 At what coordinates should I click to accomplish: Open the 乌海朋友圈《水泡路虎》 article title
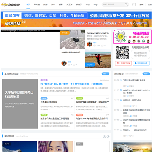[x=71, y=52]
